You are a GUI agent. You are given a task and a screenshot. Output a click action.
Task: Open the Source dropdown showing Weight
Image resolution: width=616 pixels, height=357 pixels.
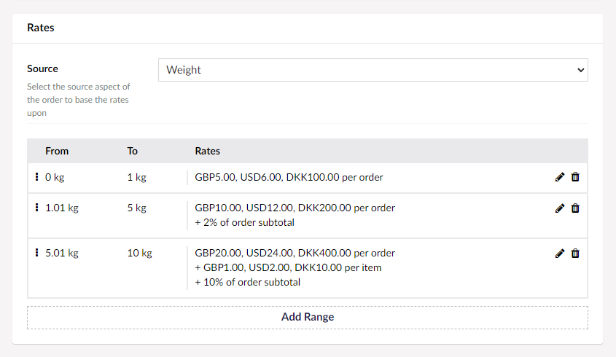pyautogui.click(x=373, y=70)
